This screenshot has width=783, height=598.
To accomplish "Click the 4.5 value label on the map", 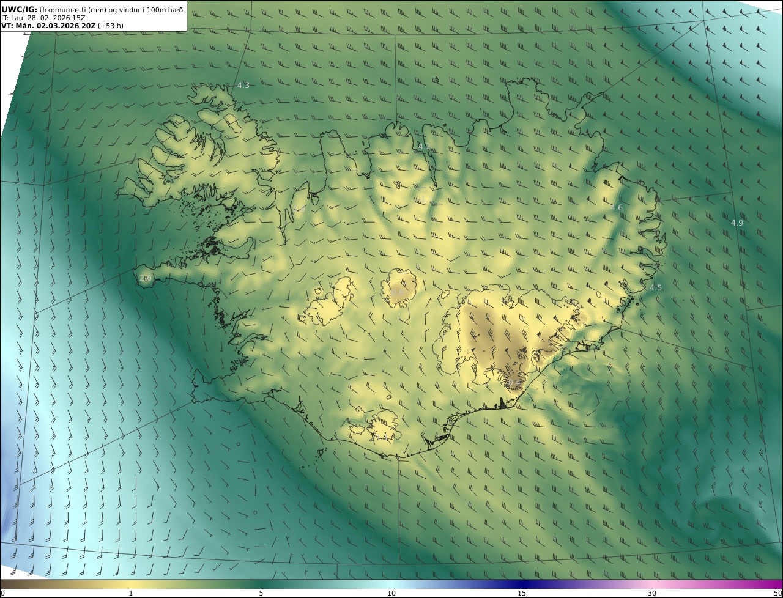I will pyautogui.click(x=655, y=287).
